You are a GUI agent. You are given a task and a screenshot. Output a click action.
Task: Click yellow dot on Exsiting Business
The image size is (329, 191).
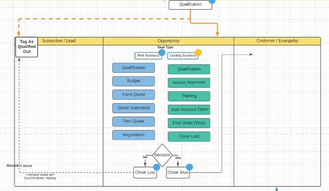pyautogui.click(x=198, y=53)
